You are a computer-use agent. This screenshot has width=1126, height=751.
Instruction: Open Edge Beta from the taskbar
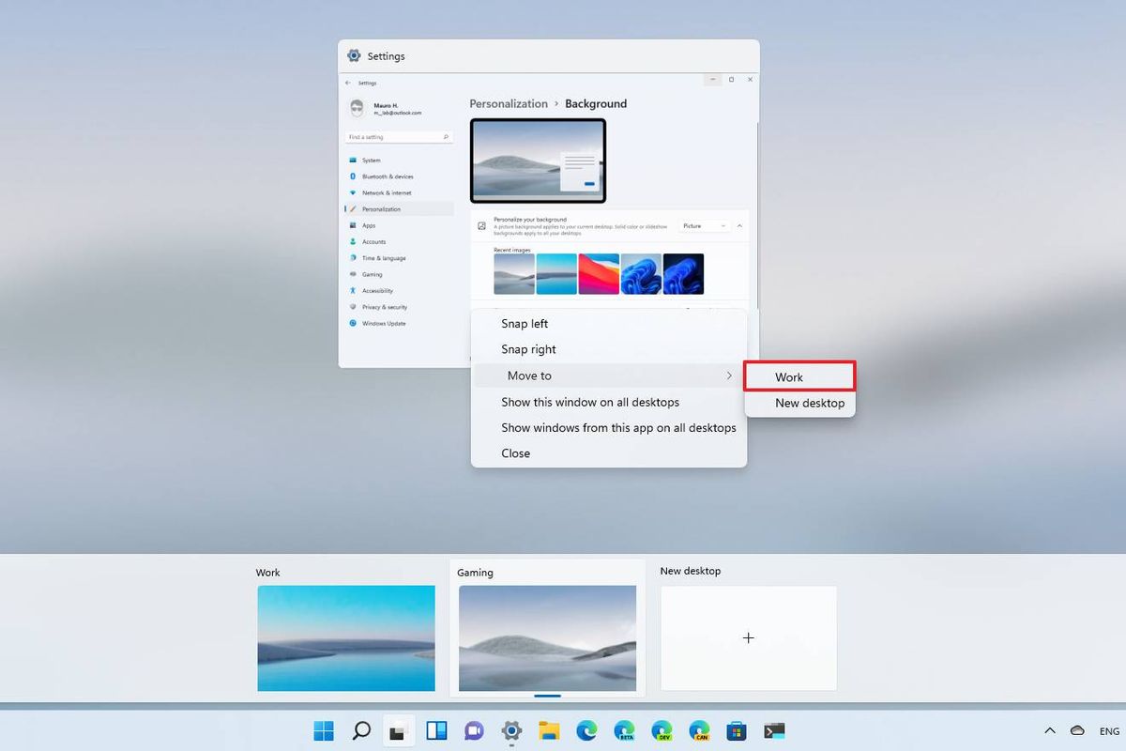[624, 731]
